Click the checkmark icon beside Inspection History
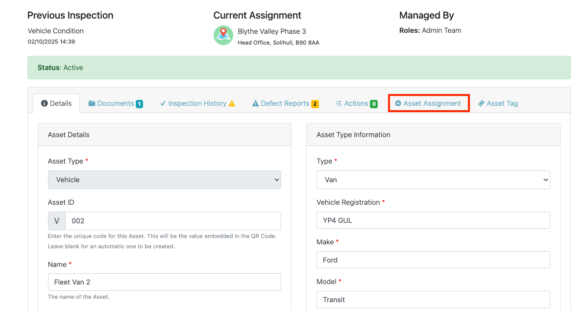This screenshot has height=311, width=585. [x=163, y=103]
